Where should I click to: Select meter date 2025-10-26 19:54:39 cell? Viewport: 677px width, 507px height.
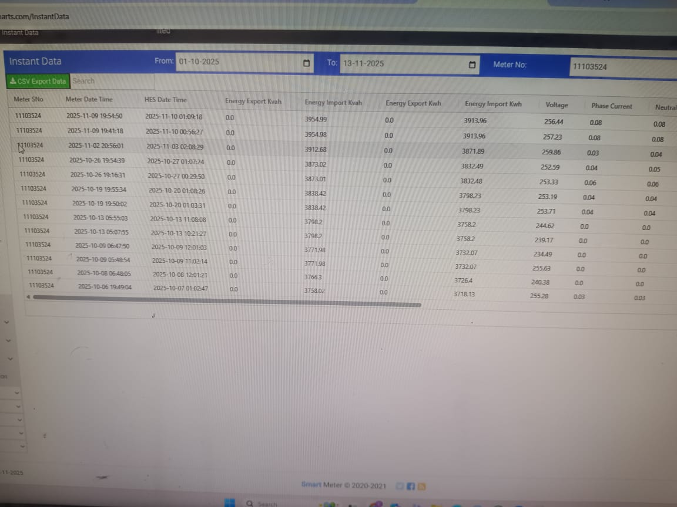(97, 160)
